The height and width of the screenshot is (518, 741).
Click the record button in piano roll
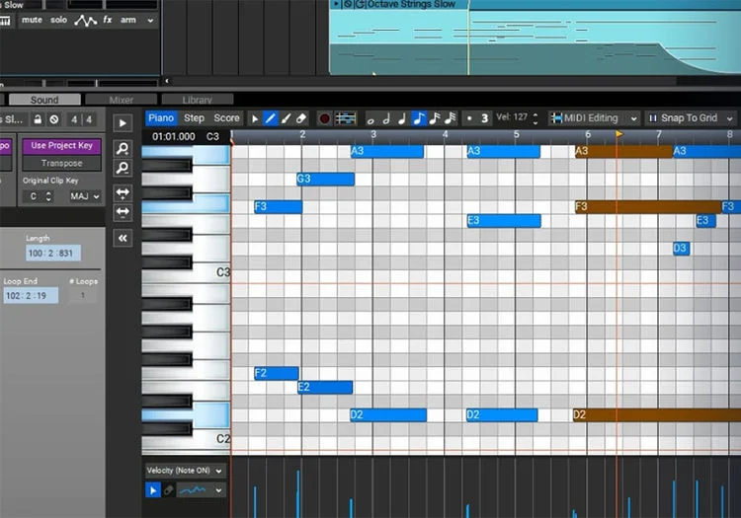pos(324,118)
